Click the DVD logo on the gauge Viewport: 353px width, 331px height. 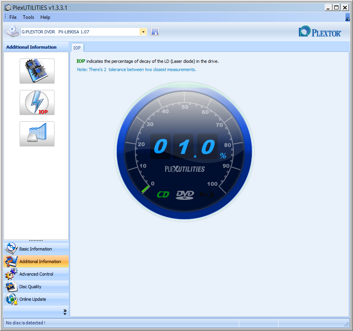click(x=185, y=195)
